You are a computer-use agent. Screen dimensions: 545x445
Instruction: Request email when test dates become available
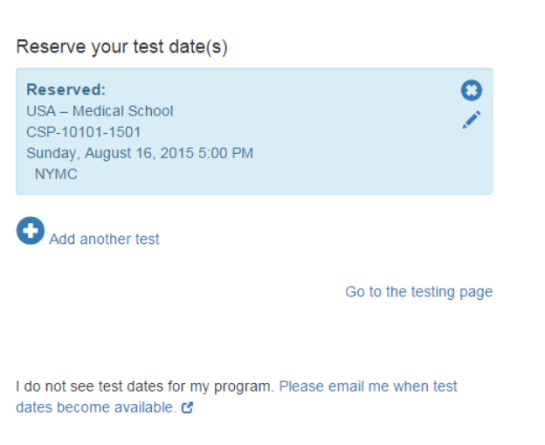[x=368, y=386]
